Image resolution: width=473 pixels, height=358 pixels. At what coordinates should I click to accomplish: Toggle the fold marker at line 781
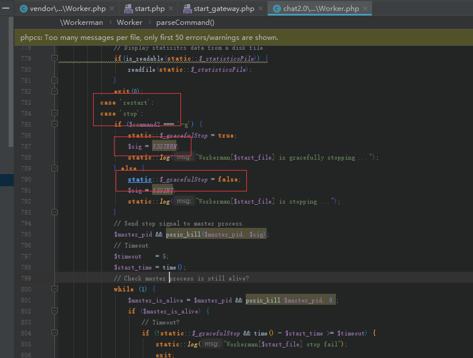tap(54, 80)
